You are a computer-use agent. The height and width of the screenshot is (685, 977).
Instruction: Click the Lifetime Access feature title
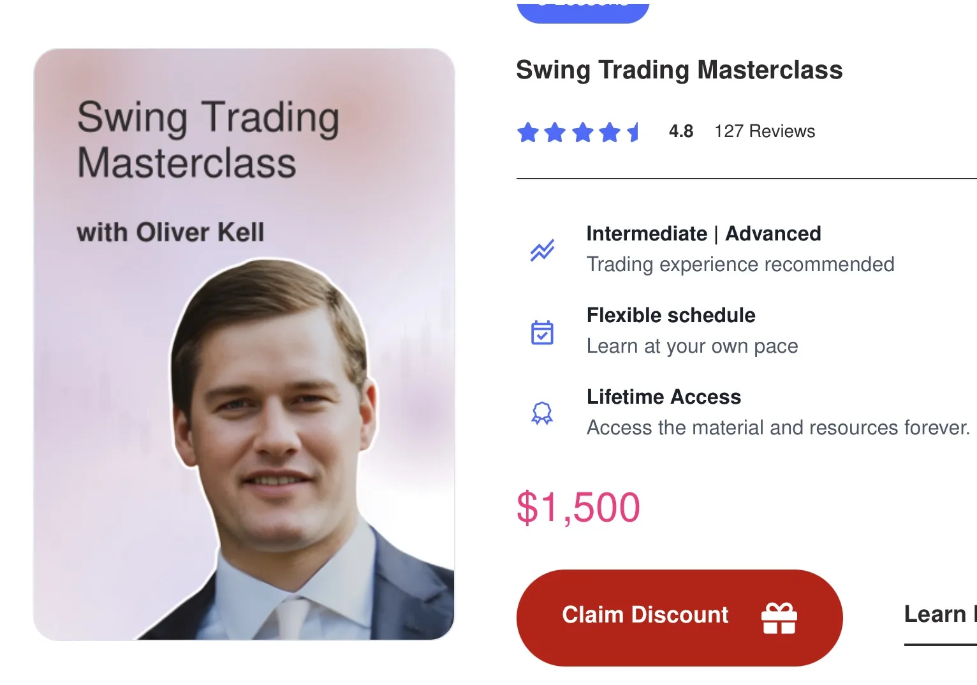663,397
